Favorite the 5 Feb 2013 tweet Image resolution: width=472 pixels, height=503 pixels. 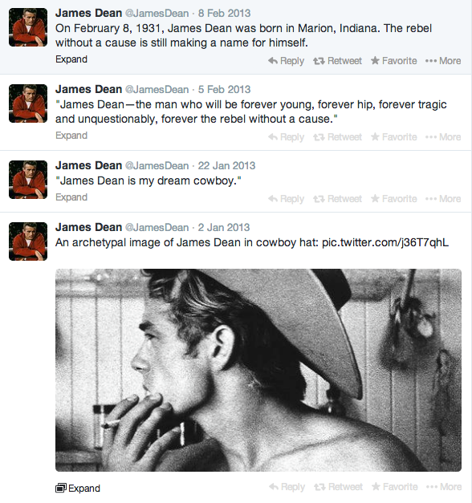pyautogui.click(x=393, y=137)
